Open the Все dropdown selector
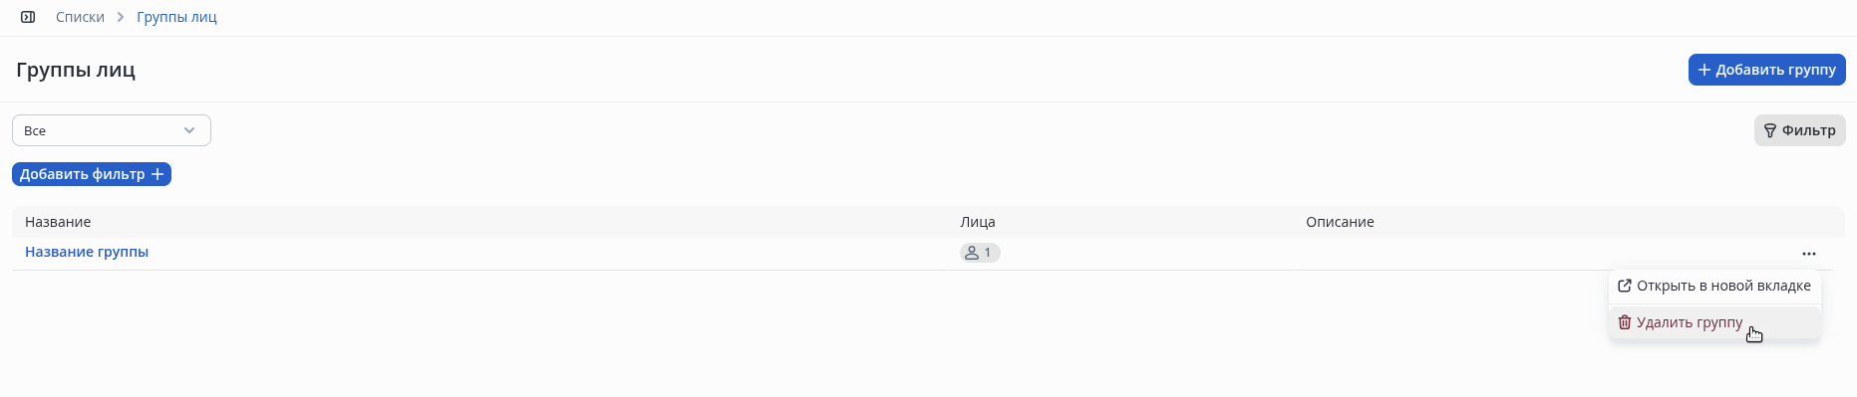This screenshot has width=1857, height=397. tap(112, 130)
